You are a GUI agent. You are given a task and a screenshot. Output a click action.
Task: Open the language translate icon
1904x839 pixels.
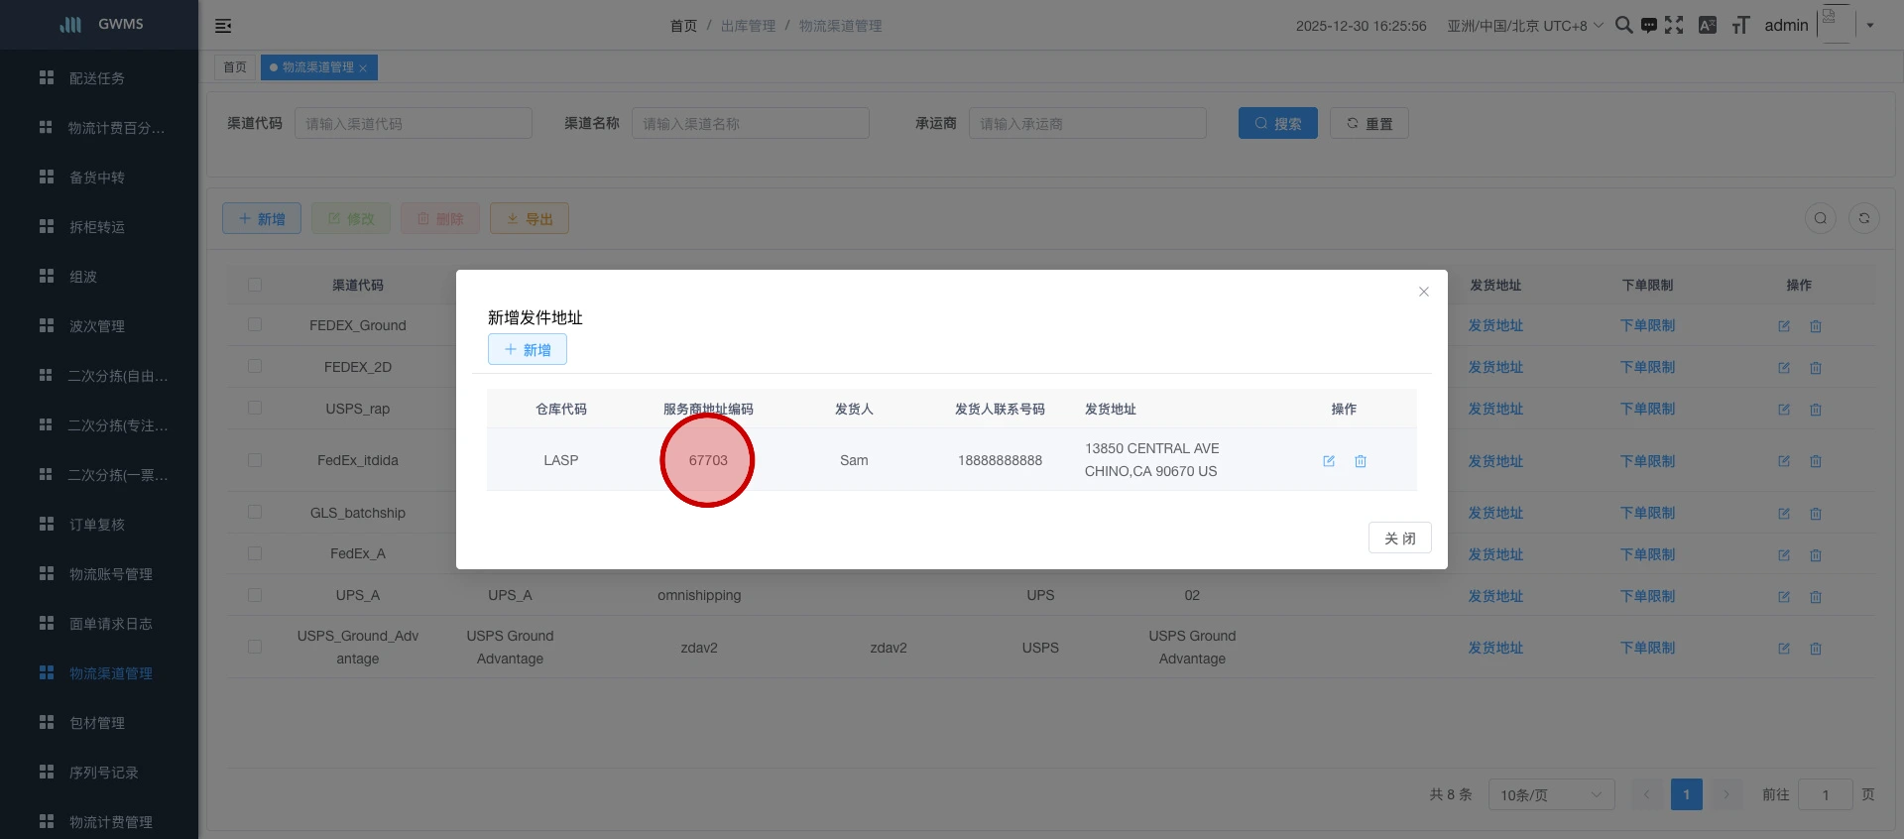(1708, 25)
